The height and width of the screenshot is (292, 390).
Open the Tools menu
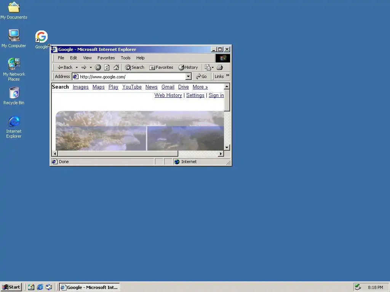[126, 58]
